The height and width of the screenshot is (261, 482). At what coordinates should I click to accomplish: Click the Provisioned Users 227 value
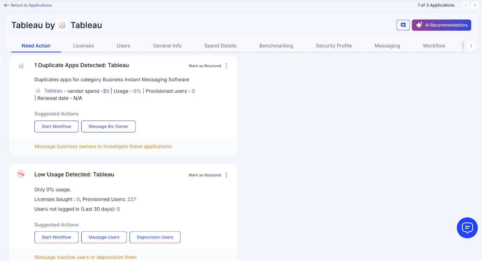pyautogui.click(x=132, y=199)
